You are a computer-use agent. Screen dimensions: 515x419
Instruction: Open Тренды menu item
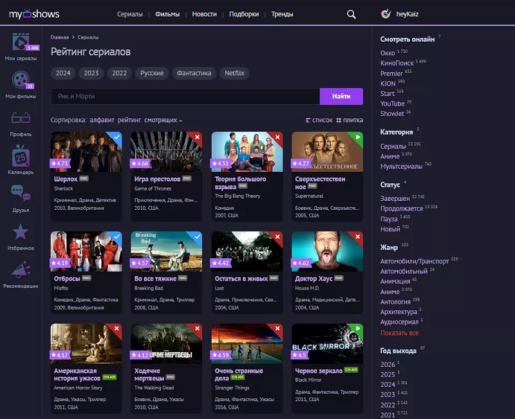pyautogui.click(x=282, y=14)
